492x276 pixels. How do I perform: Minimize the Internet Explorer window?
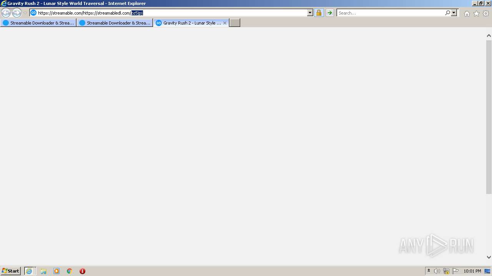click(x=475, y=3)
